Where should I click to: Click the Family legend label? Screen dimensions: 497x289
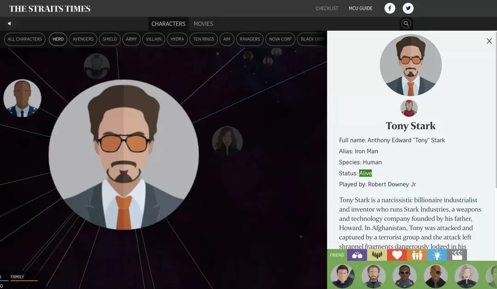click(17, 277)
